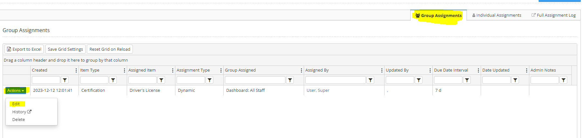Select the Certification item type cell
Screen dimensions: 584x138
[103, 91]
